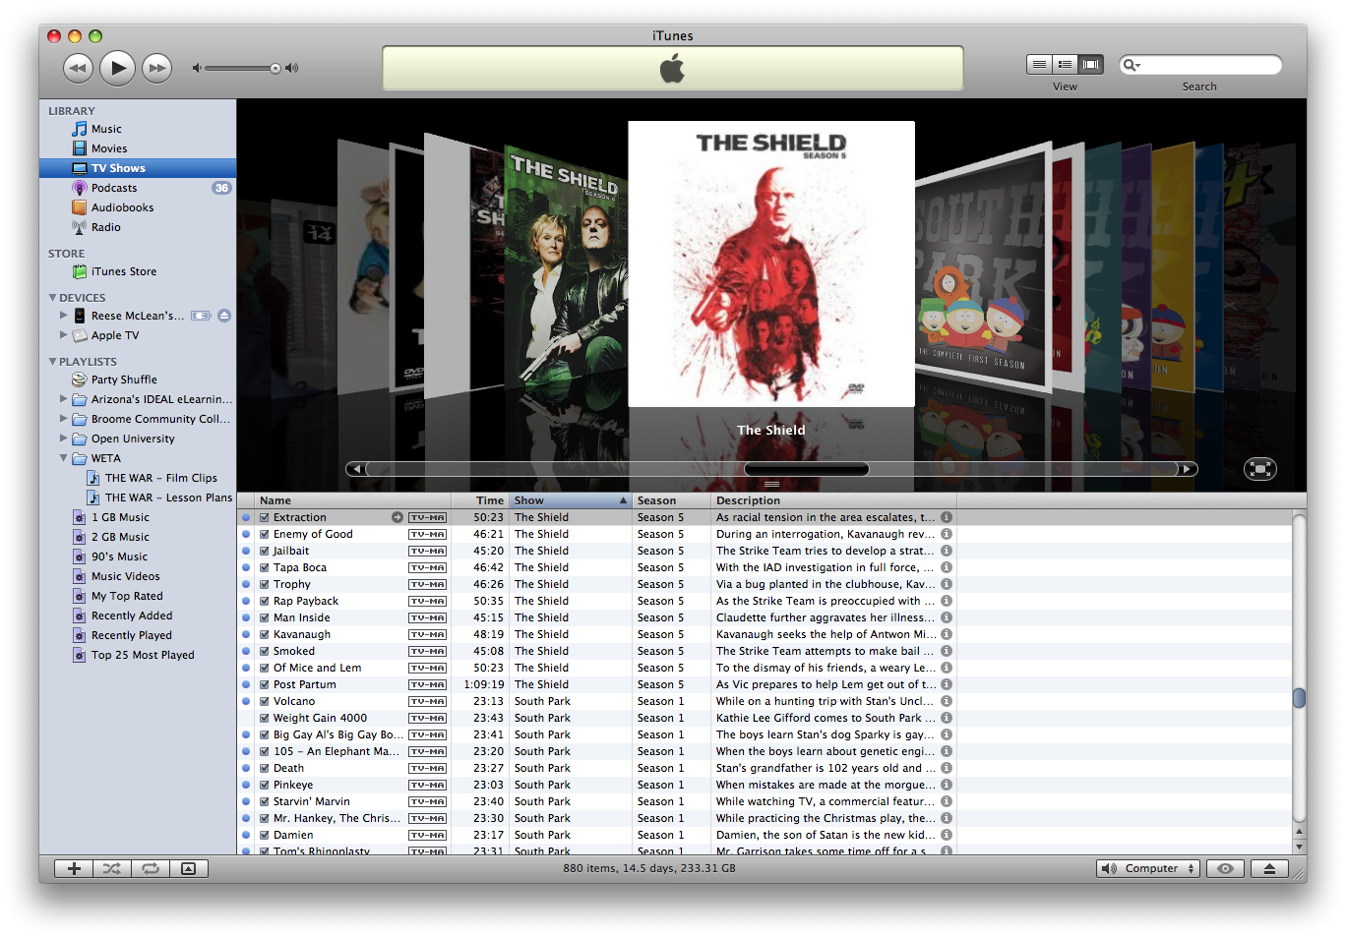Click the Create playlist plus button
1346x937 pixels.
[74, 868]
